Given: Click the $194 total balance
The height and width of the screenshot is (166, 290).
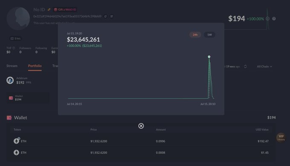Looking at the screenshot, I should 237,18.
